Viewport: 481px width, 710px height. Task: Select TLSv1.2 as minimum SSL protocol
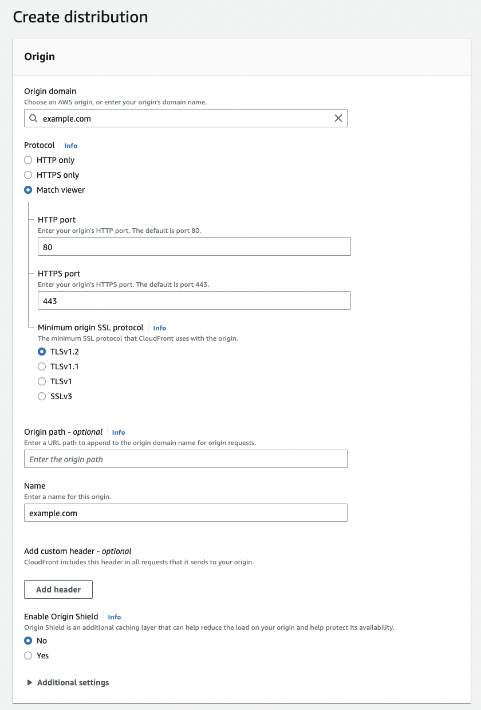click(42, 352)
